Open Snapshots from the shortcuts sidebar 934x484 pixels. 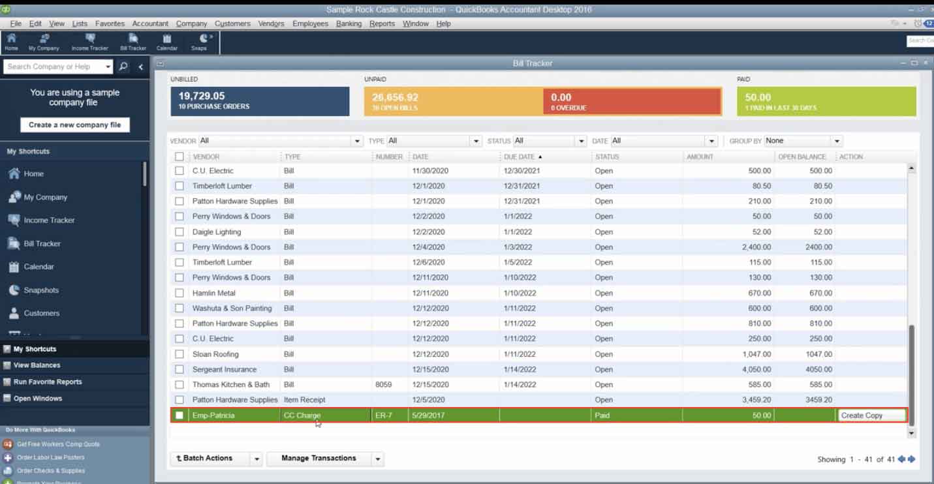[42, 290]
